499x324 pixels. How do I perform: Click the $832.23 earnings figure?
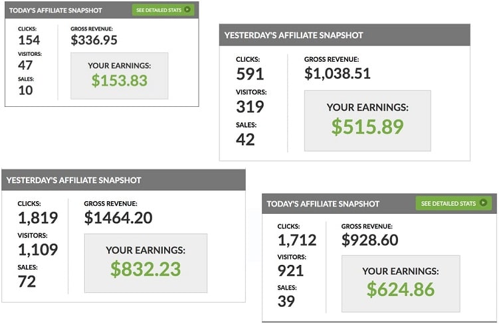pos(146,269)
